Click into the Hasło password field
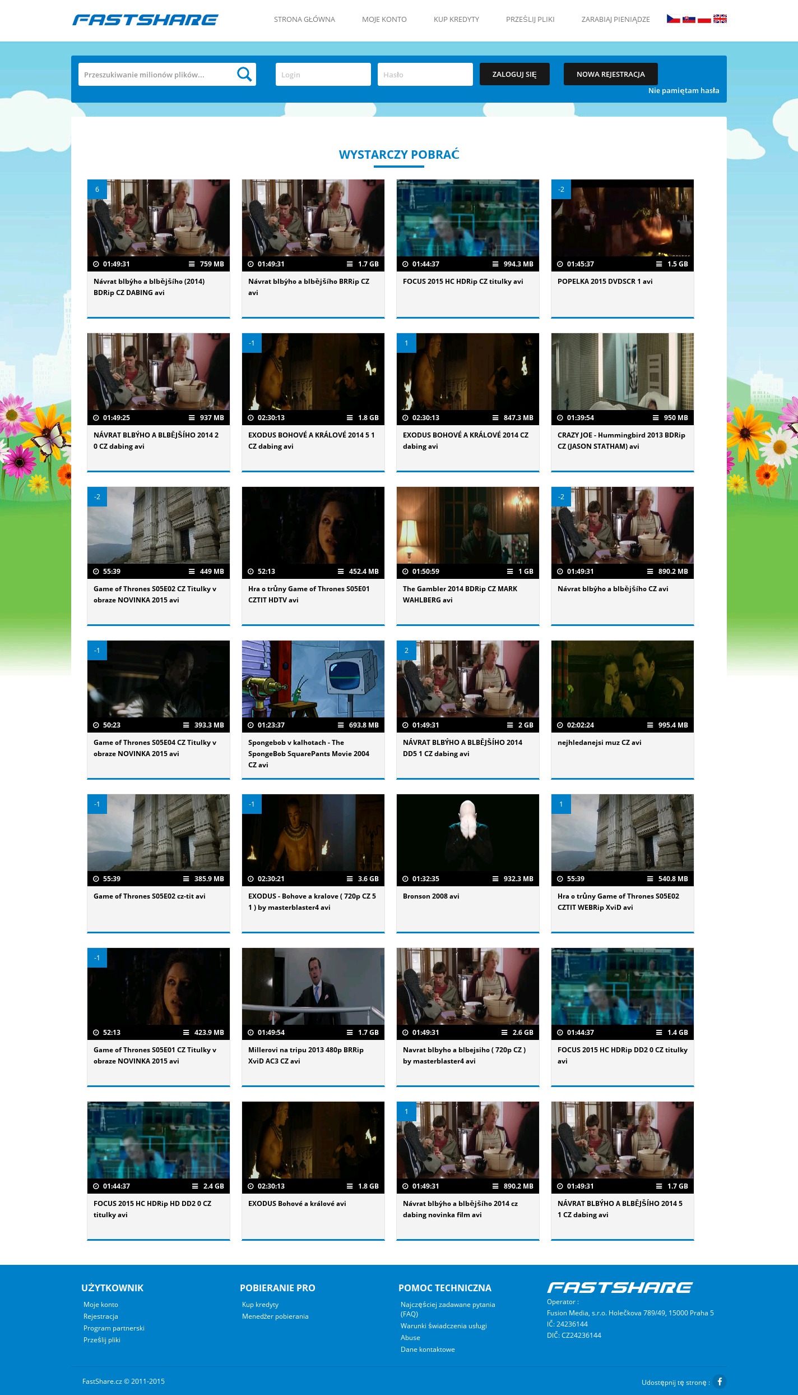 [425, 75]
